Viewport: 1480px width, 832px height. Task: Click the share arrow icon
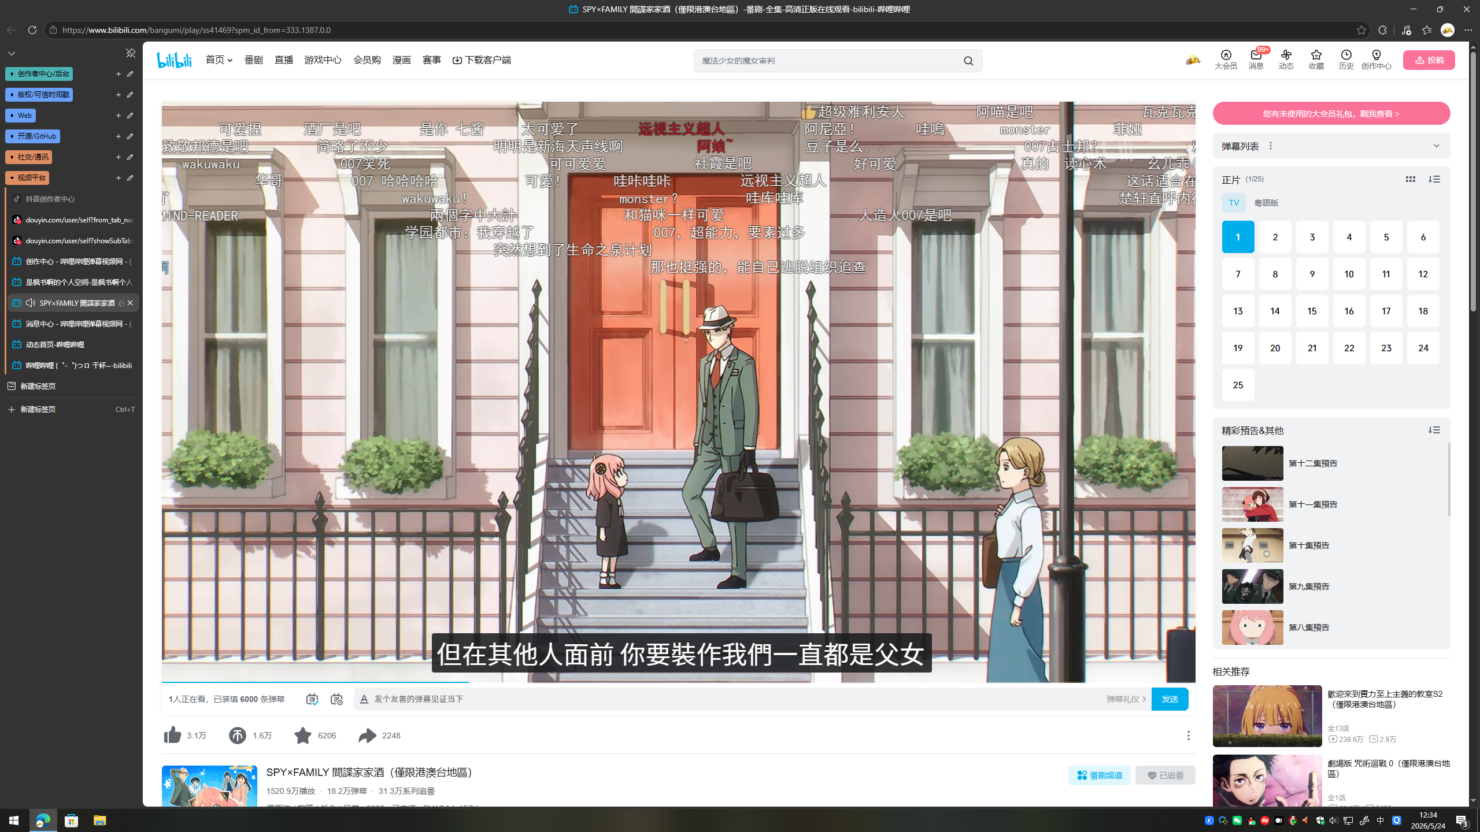(367, 735)
